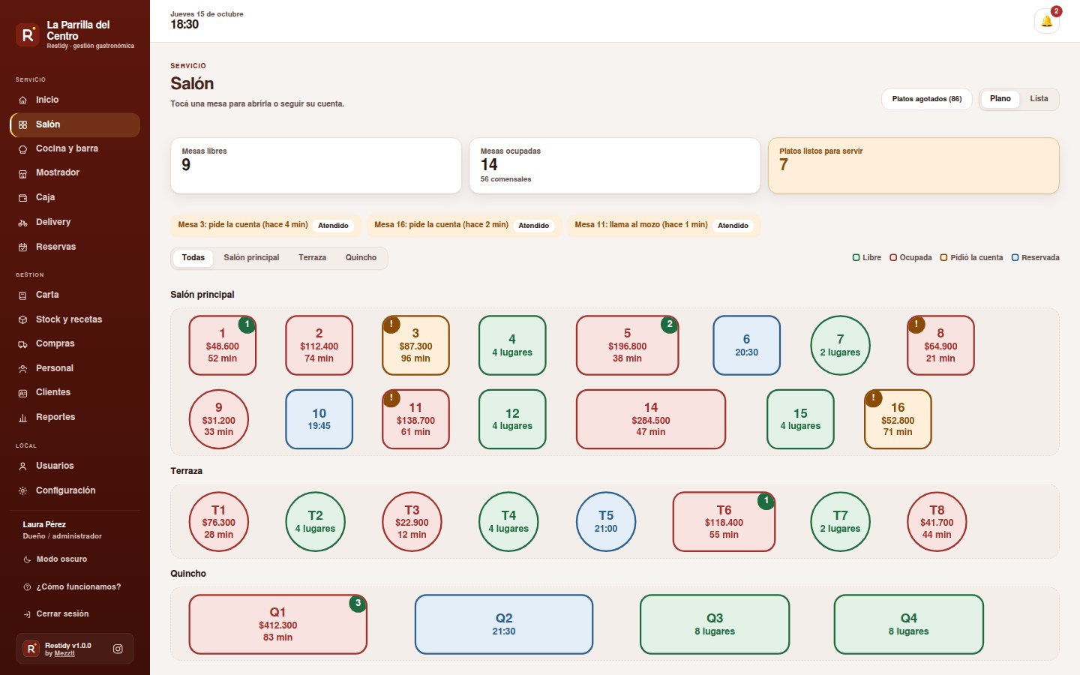This screenshot has width=1080, height=675.
Task: Mark Mesa 3 alert as Atendido
Action: [x=333, y=226]
